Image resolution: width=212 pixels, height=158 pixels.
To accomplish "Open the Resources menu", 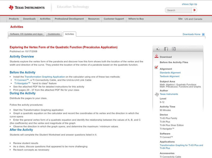I will point(94,19).
